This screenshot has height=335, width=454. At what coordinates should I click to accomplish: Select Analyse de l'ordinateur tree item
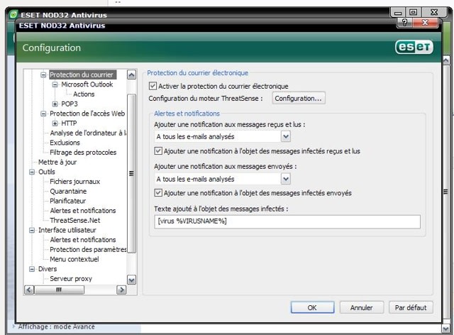(88, 133)
